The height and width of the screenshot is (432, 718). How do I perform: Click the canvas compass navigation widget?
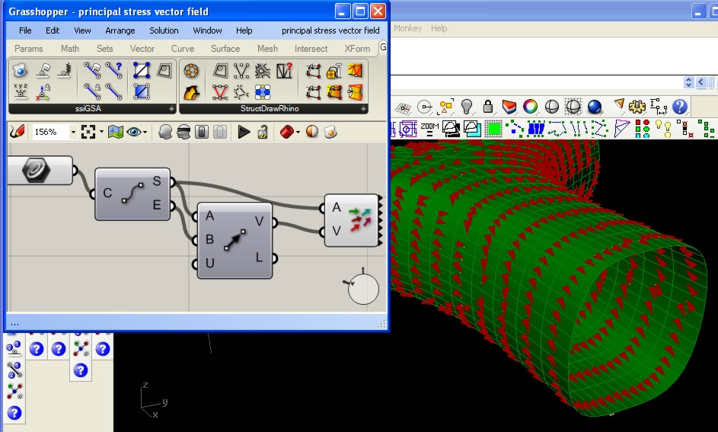362,288
